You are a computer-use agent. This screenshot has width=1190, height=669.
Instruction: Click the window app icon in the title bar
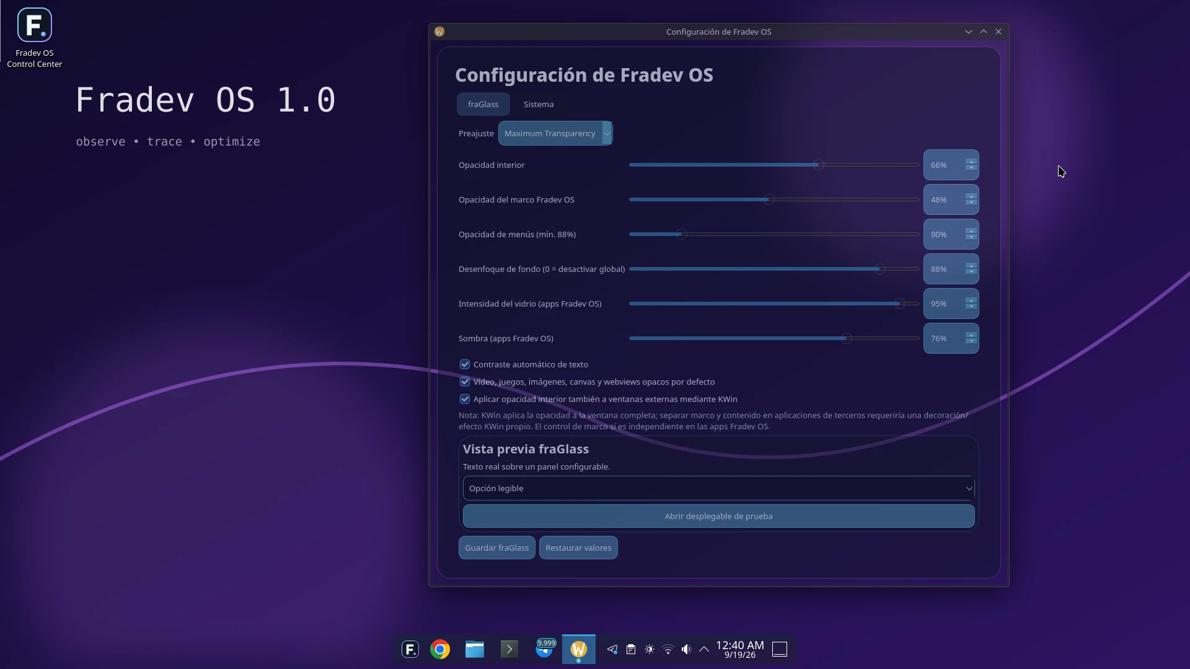click(x=439, y=32)
